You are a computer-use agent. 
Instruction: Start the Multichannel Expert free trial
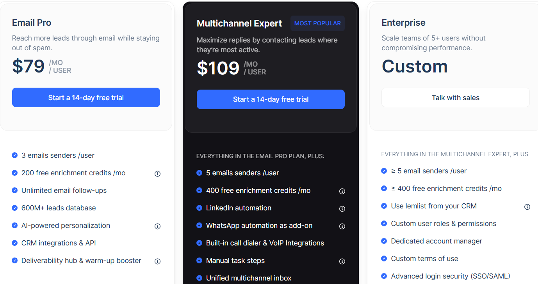click(x=271, y=99)
